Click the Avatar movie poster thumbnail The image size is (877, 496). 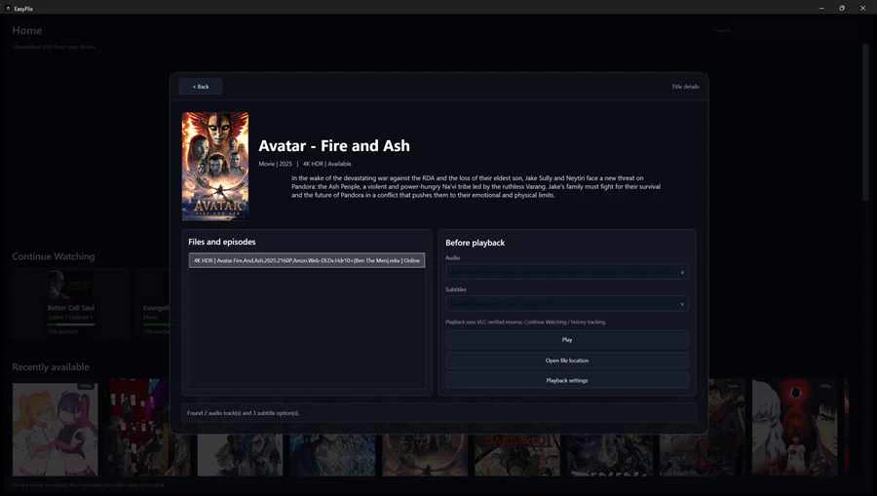pos(215,166)
